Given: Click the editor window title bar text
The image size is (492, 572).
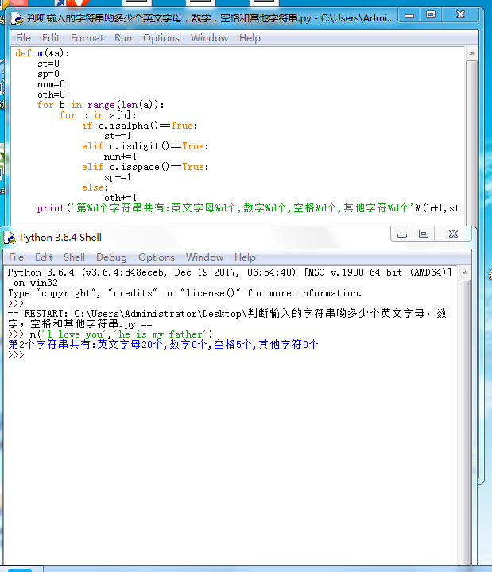Looking at the screenshot, I should click(211, 17).
